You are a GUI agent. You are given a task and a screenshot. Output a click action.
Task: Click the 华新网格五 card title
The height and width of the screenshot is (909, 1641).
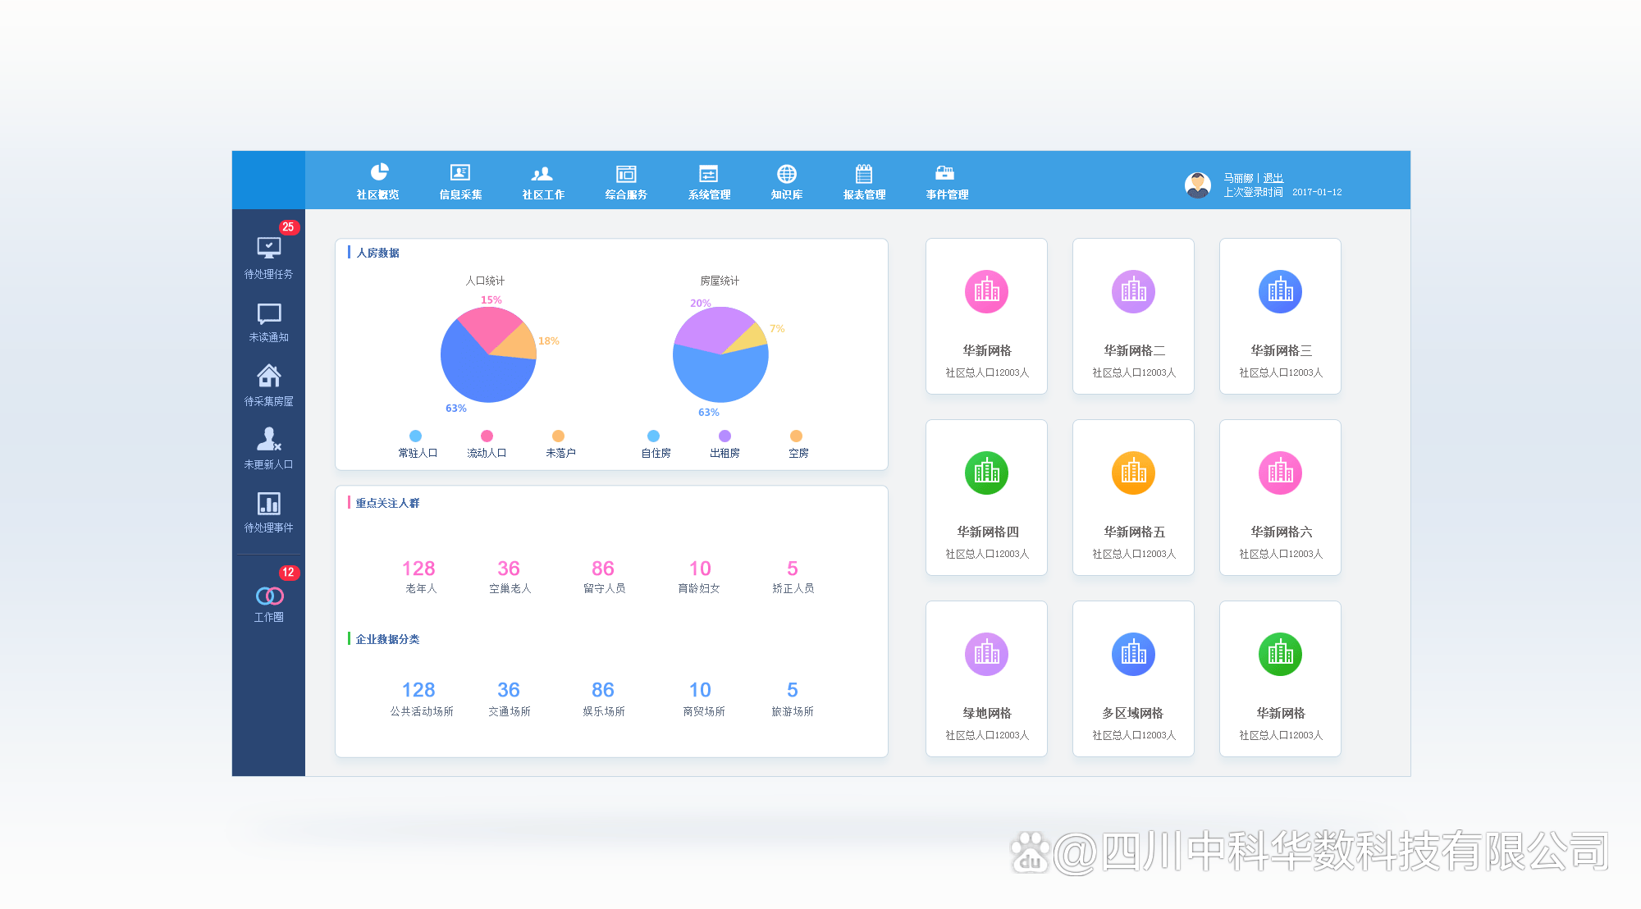[1134, 532]
